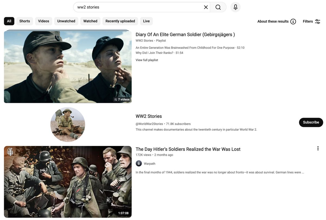
Task: Open The Day Hitler's Soldiers Realized title
Action: coord(188,149)
